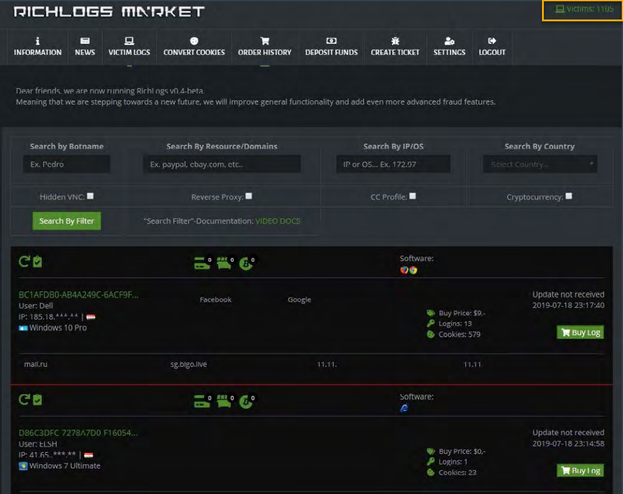
Task: Check the Cryptocurrency filter box
Action: (x=569, y=196)
